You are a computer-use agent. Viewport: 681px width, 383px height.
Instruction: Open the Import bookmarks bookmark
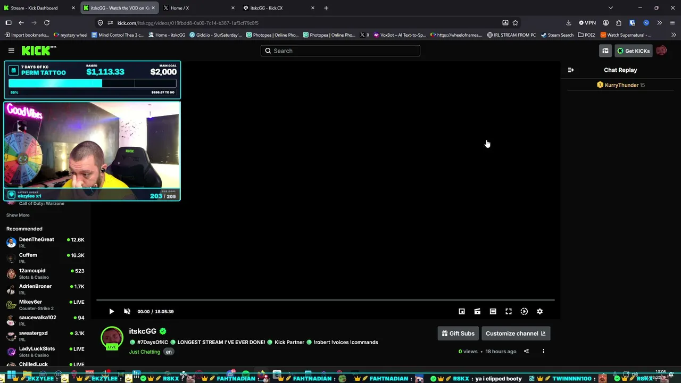pos(27,35)
